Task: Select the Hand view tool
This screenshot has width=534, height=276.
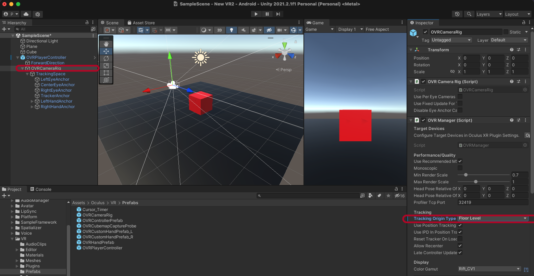Action: [106, 44]
